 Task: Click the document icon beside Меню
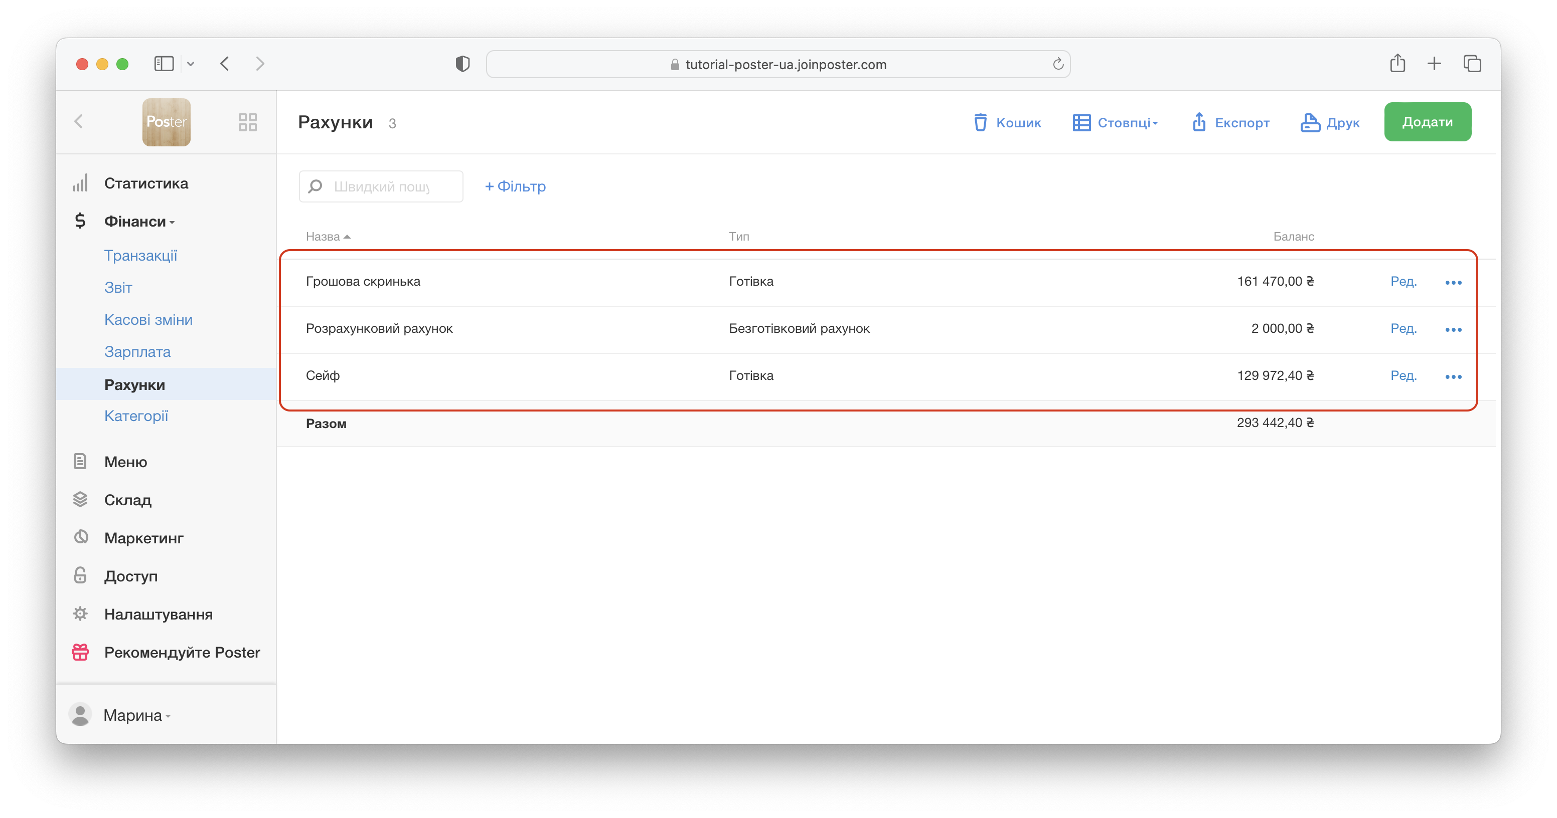(80, 462)
